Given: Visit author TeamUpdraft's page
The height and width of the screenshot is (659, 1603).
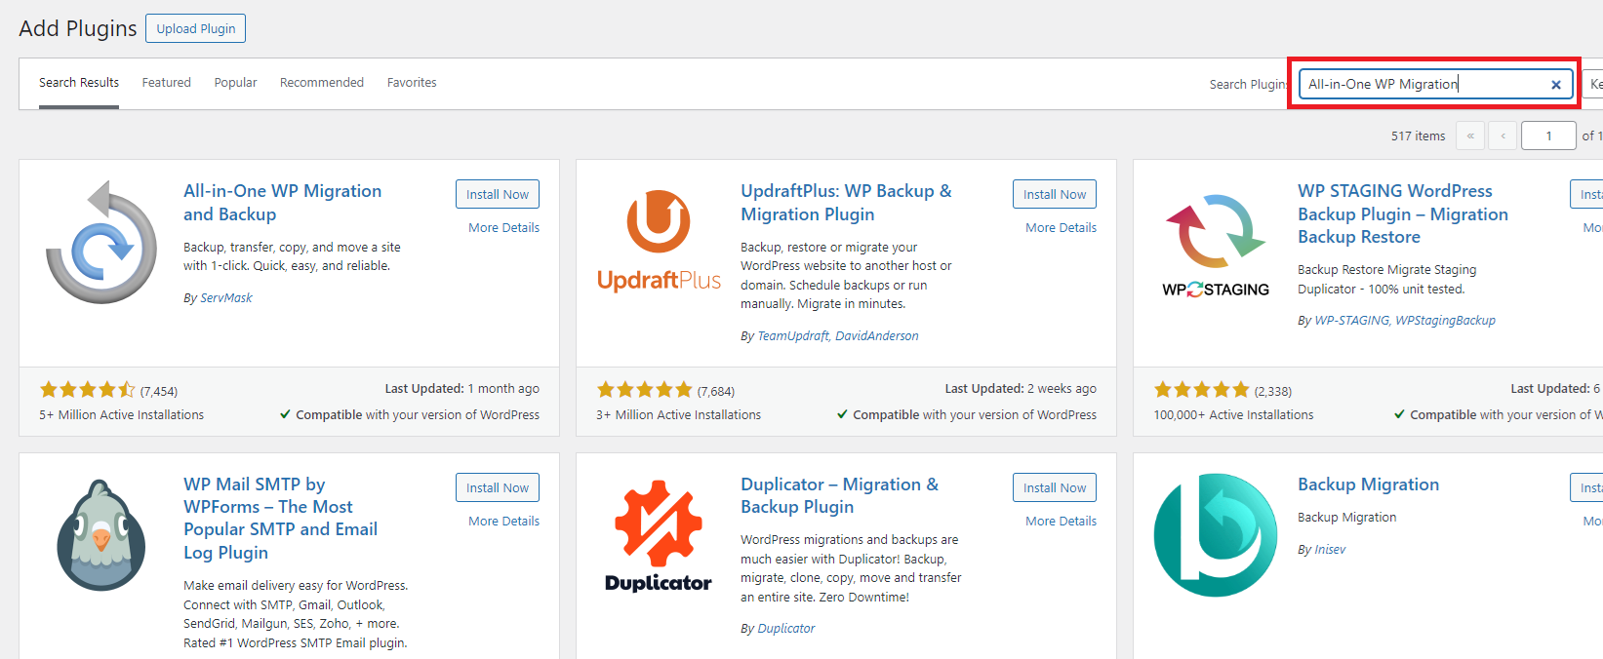Looking at the screenshot, I should point(793,336).
